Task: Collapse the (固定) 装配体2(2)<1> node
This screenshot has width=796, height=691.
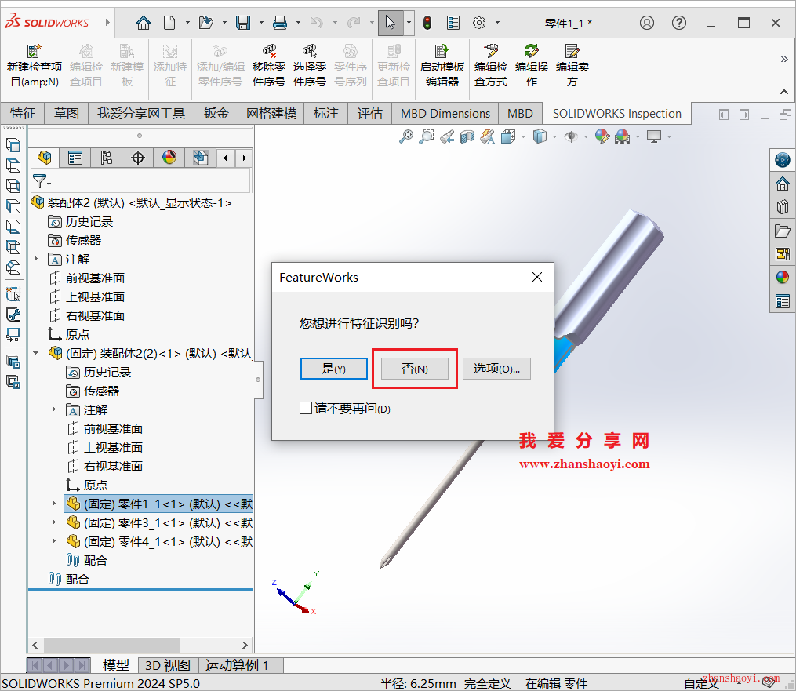Action: point(36,353)
